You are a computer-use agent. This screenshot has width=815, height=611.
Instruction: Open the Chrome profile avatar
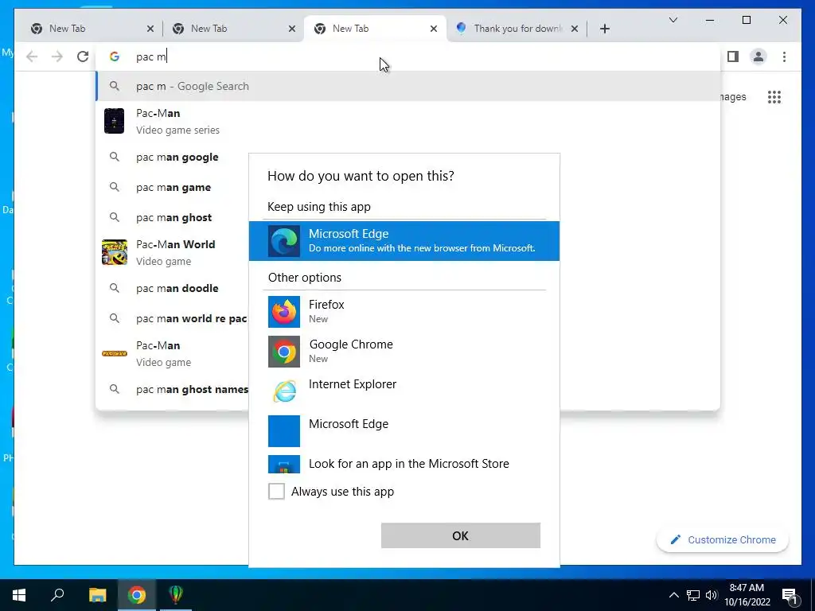pyautogui.click(x=758, y=56)
